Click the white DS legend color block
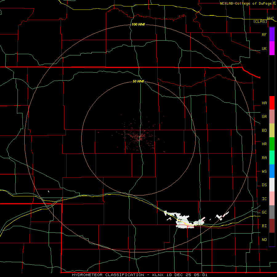This screenshot has width=277, height=277. click(x=272, y=185)
